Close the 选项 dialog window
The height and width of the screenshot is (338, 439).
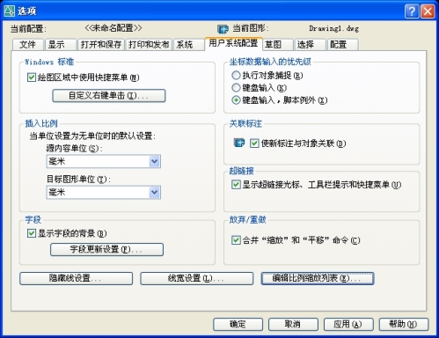[428, 11]
